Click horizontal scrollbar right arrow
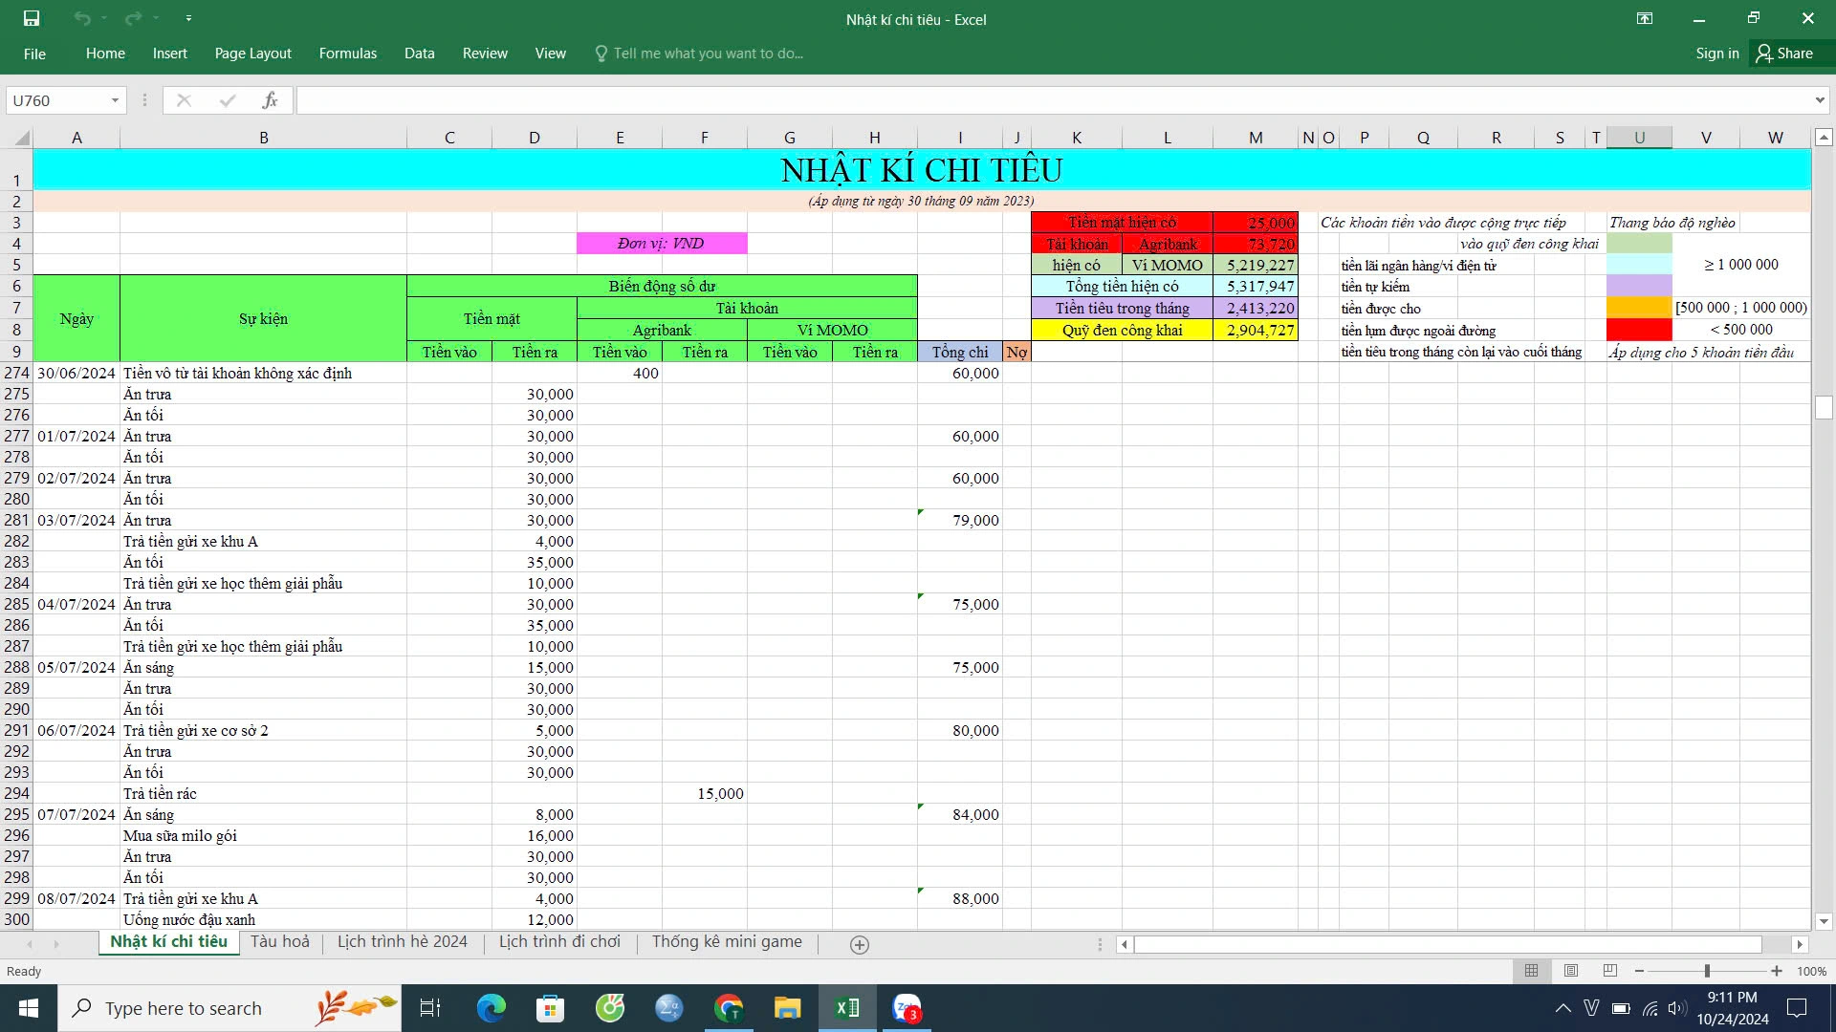1836x1032 pixels. (1800, 944)
